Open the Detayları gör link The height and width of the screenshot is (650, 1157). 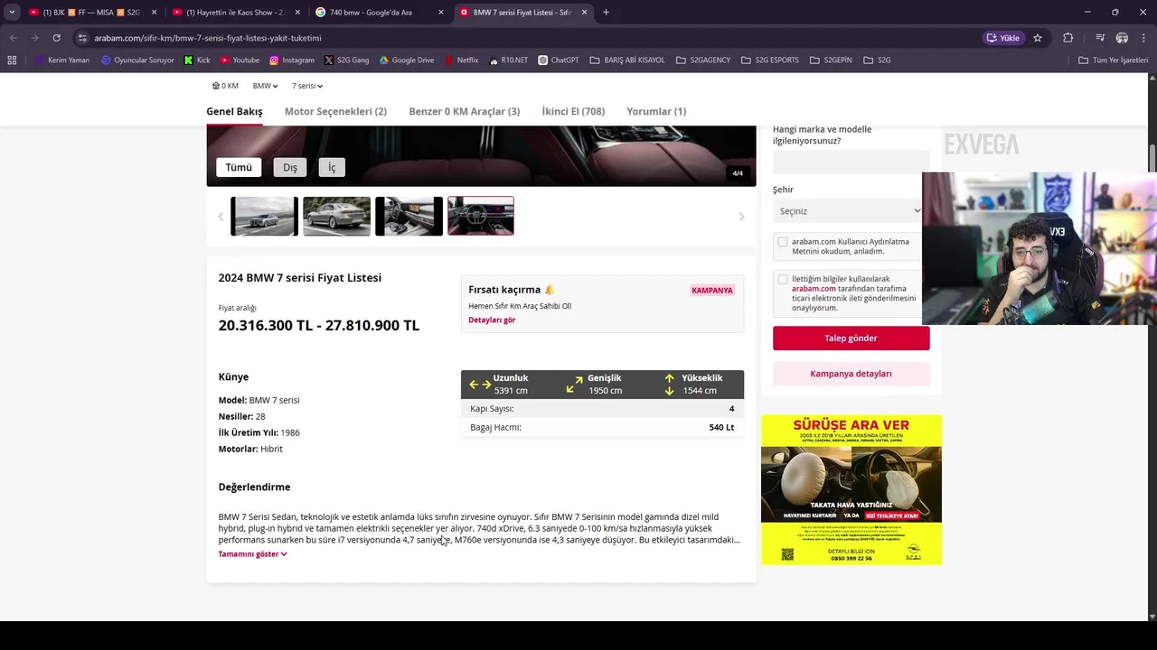point(492,320)
